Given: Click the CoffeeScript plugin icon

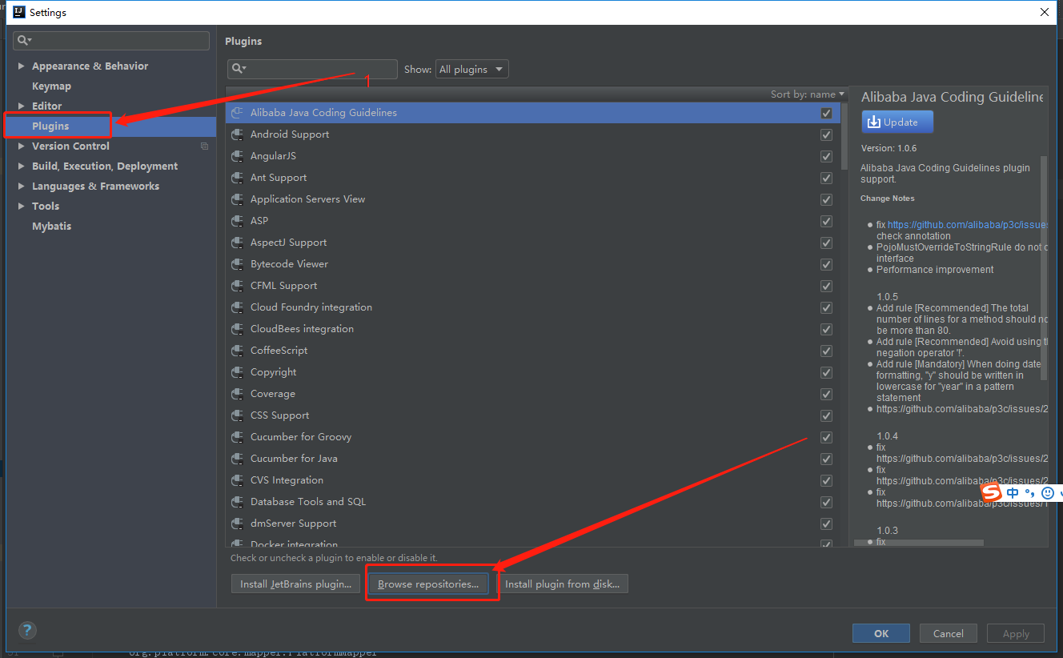Looking at the screenshot, I should 237,351.
